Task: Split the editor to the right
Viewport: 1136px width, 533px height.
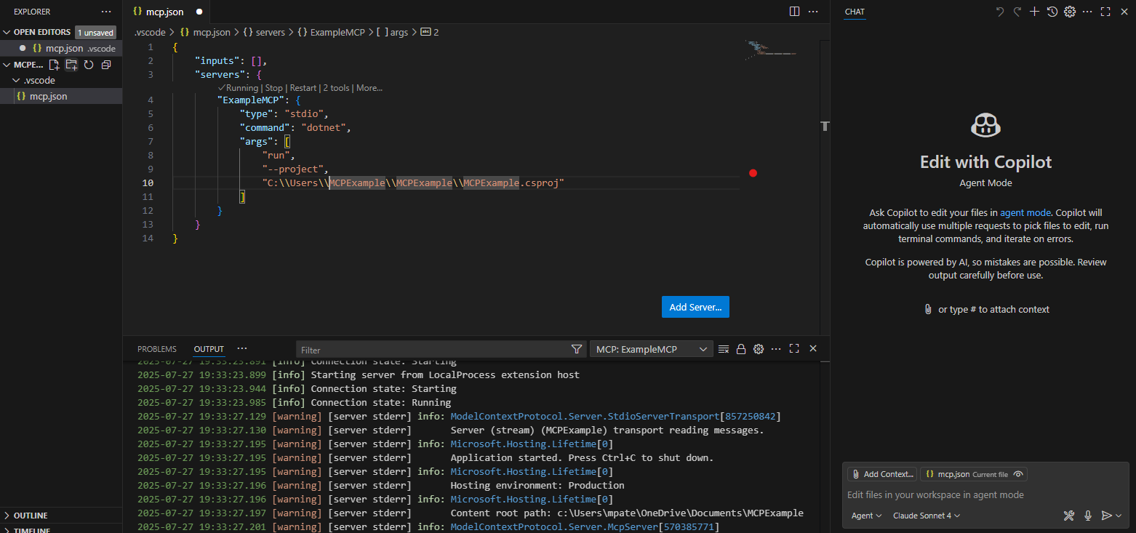Action: coord(795,12)
